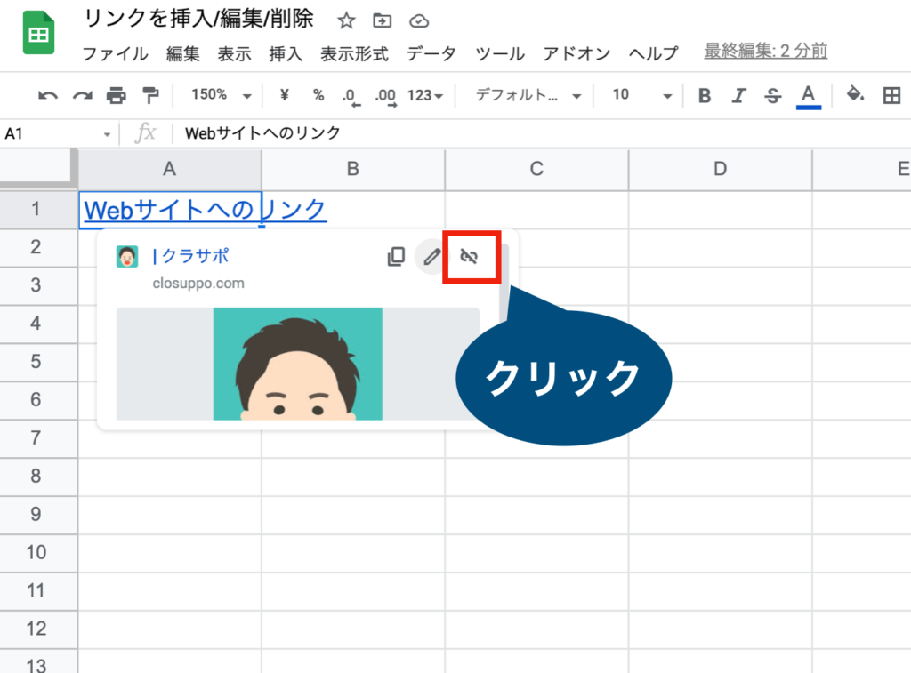
Task: Expand the A1 name box dropdown
Action: pos(107,135)
